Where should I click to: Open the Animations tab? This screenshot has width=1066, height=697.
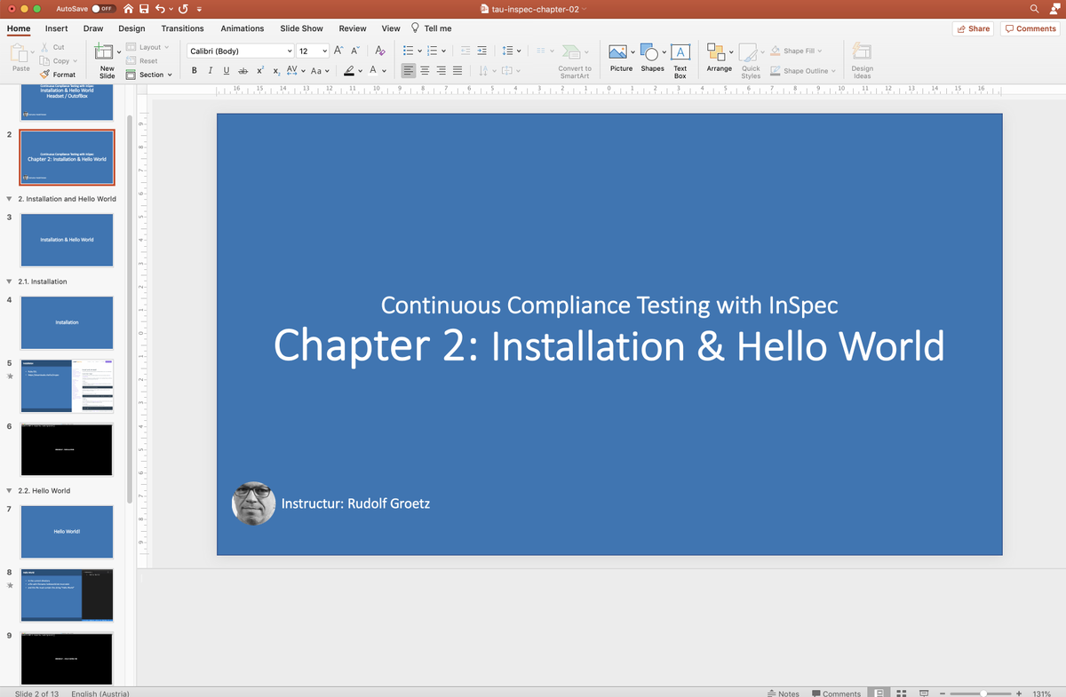point(243,28)
